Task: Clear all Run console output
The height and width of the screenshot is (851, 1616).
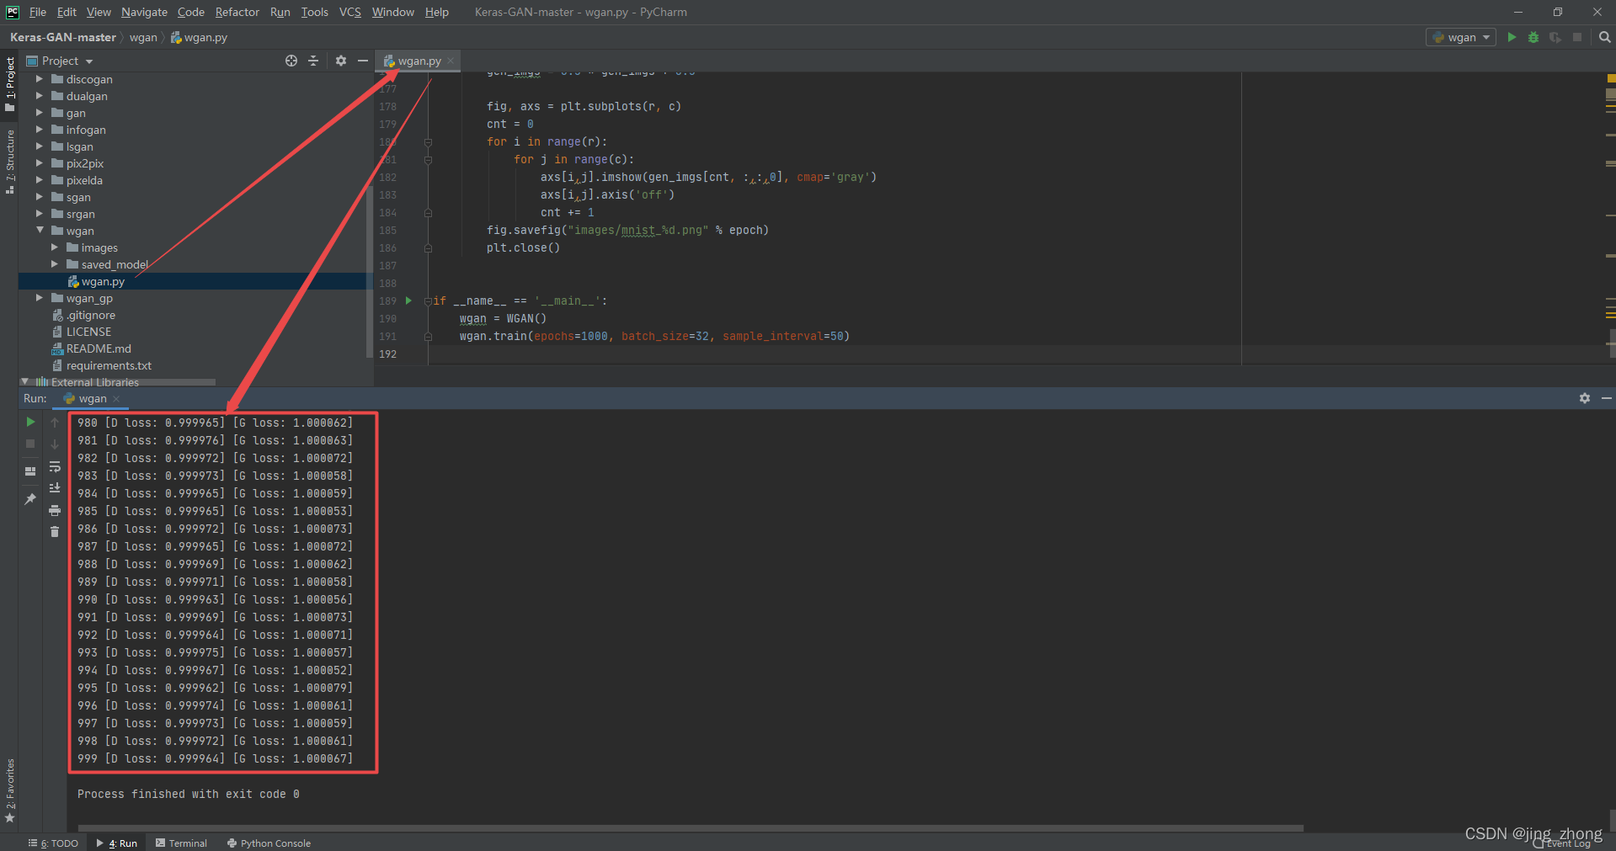Action: [x=55, y=532]
